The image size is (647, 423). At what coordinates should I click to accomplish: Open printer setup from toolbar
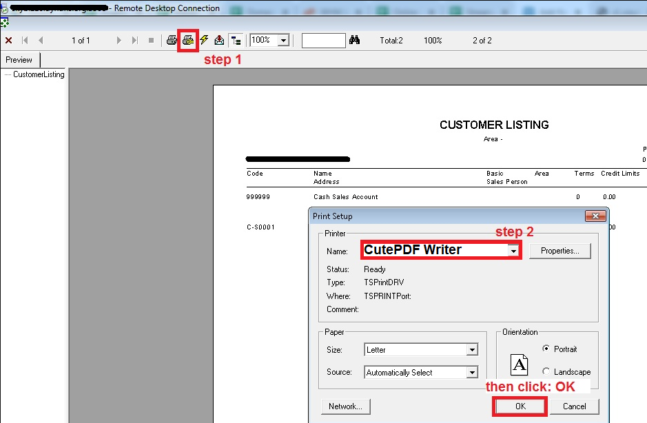(x=187, y=41)
